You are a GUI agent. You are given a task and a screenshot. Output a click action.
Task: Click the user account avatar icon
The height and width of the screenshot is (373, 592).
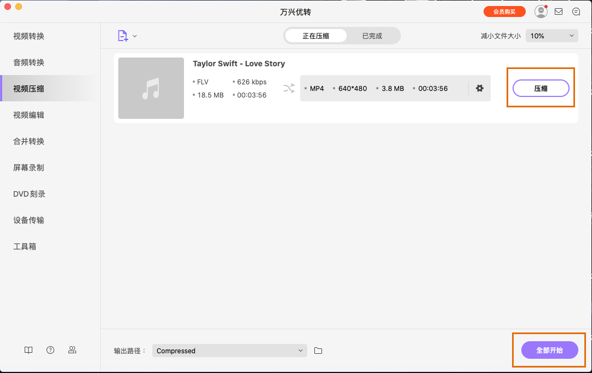click(x=541, y=11)
